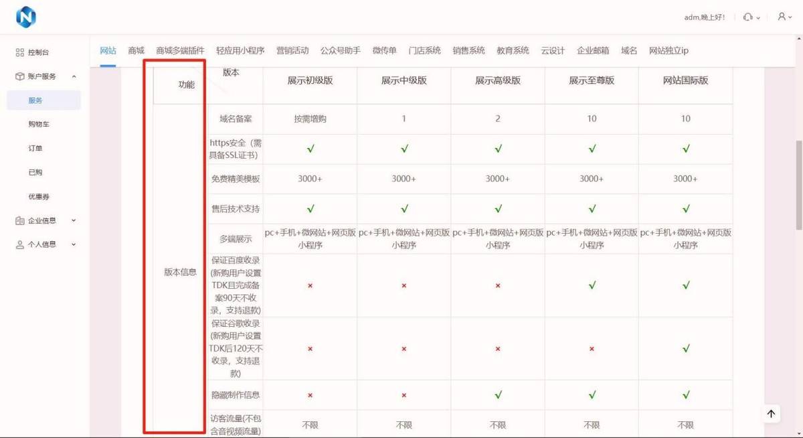Expand the 个人信息 menu chevron
The height and width of the screenshot is (438, 803).
click(74, 244)
